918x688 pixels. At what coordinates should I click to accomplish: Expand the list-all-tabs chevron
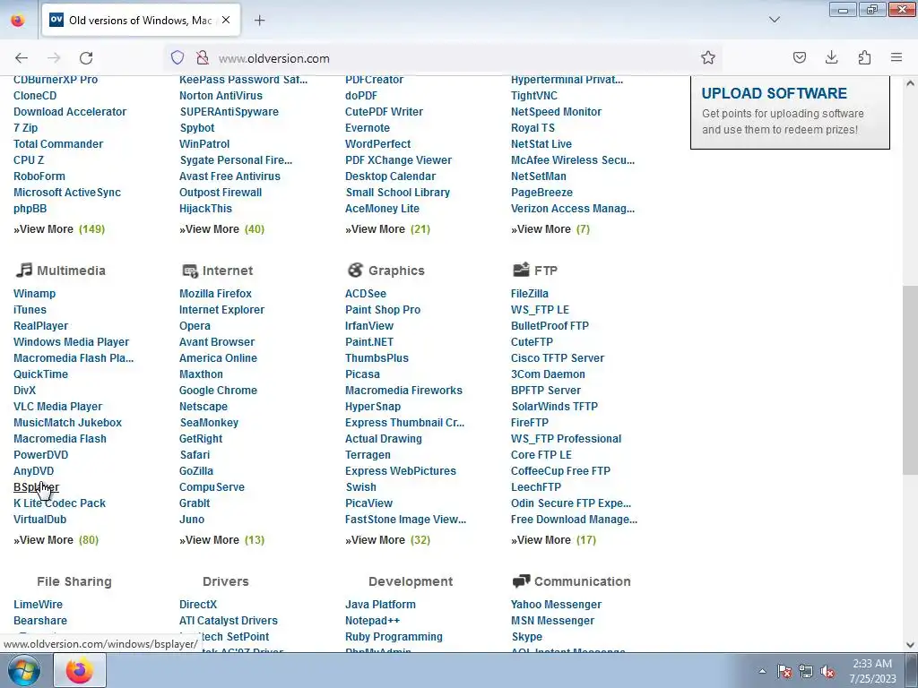tap(774, 20)
